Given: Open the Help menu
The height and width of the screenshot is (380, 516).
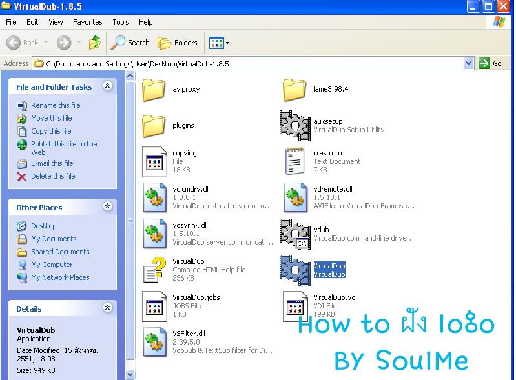Looking at the screenshot, I should tap(145, 22).
